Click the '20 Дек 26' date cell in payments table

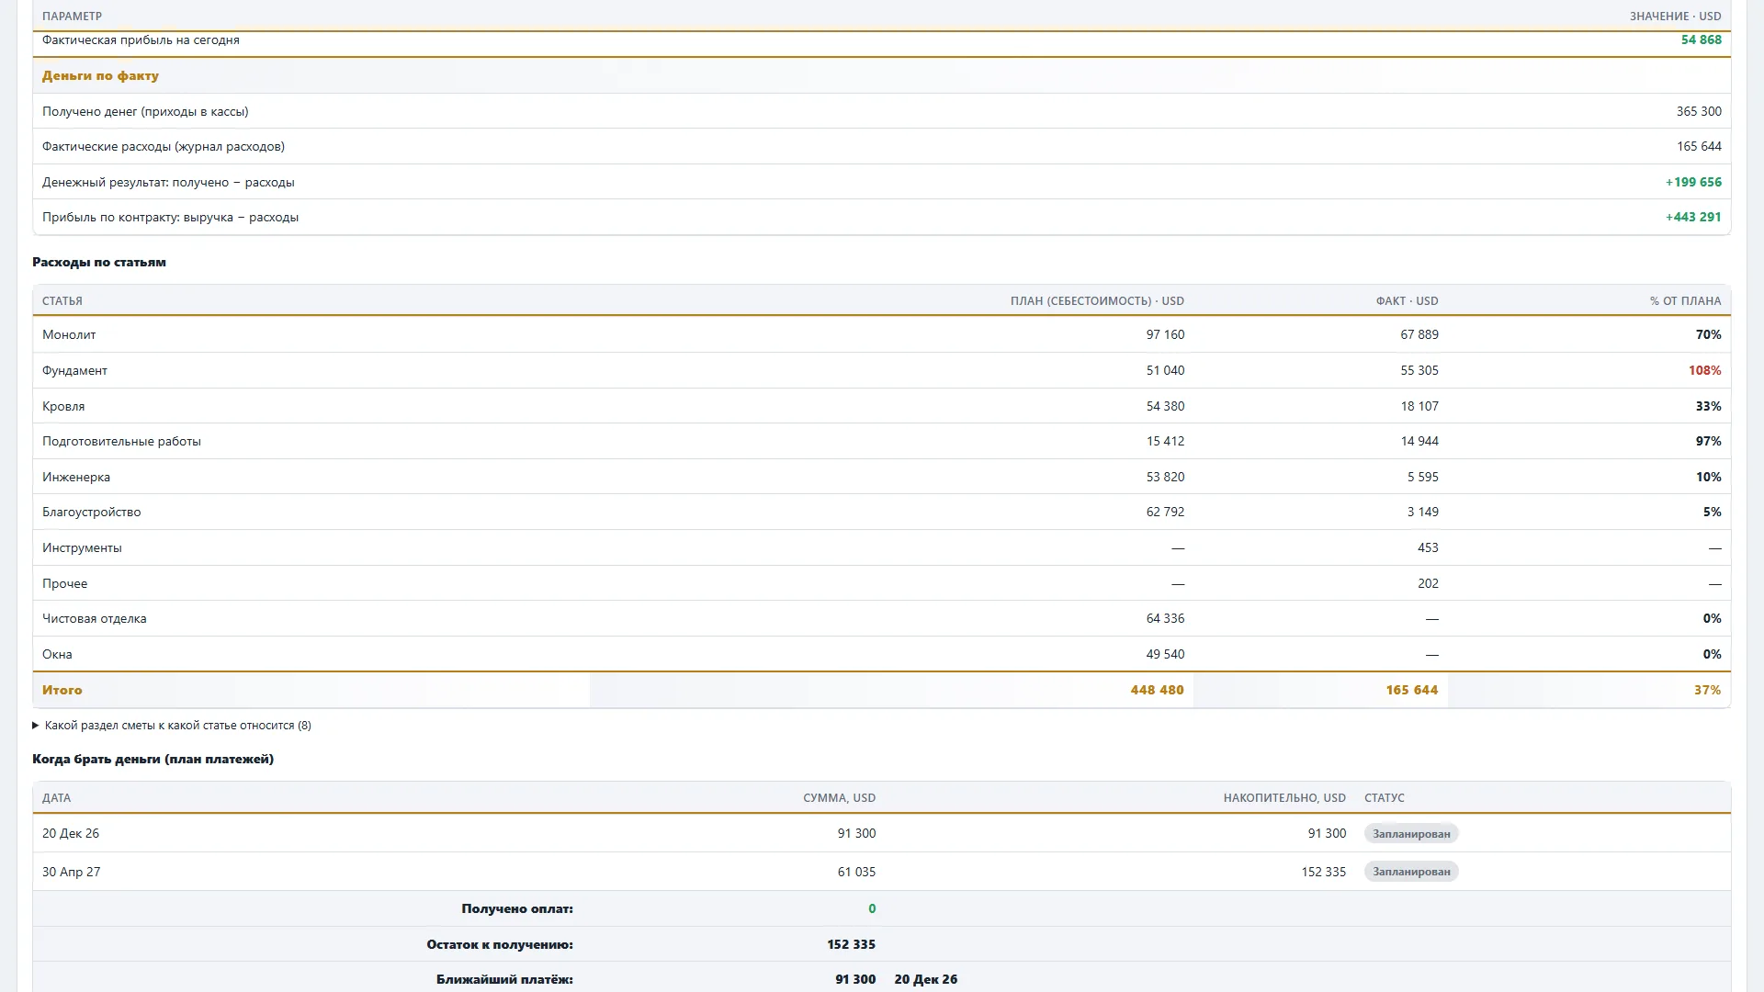(71, 834)
